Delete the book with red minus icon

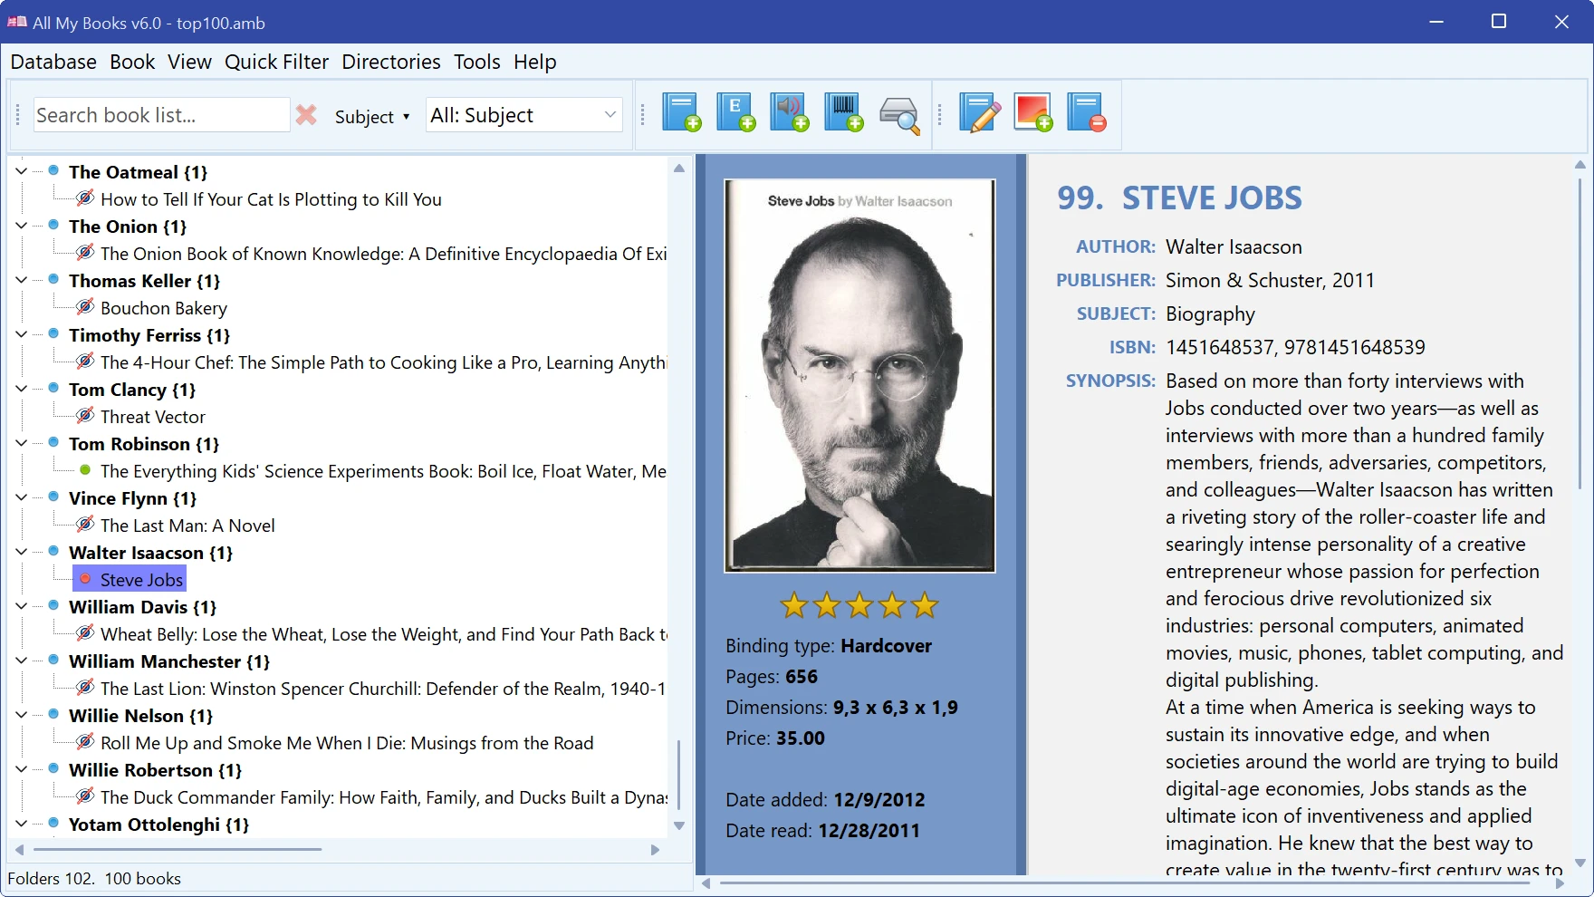[x=1087, y=113]
